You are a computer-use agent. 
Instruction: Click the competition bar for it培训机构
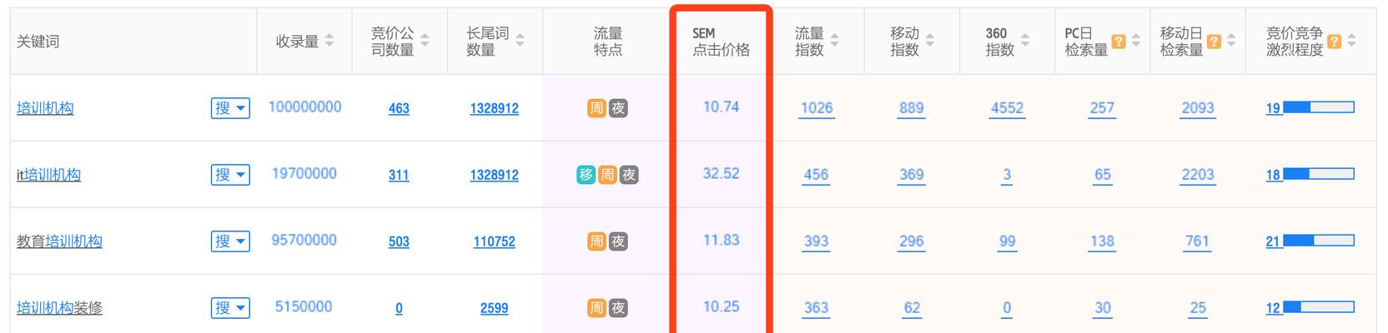coord(1319,174)
